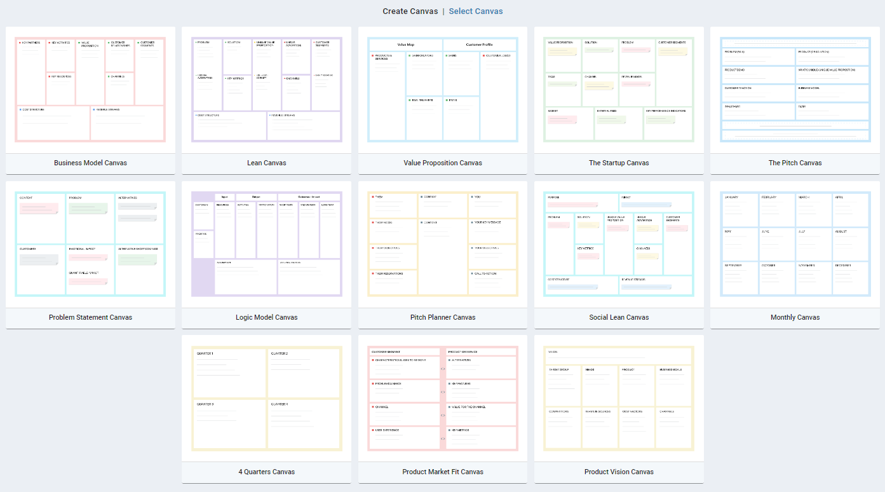885x492 pixels.
Task: Select the Social Lean Canvas template
Action: [x=618, y=243]
